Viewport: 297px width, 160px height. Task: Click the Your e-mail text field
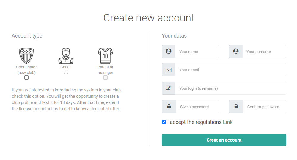(x=230, y=70)
